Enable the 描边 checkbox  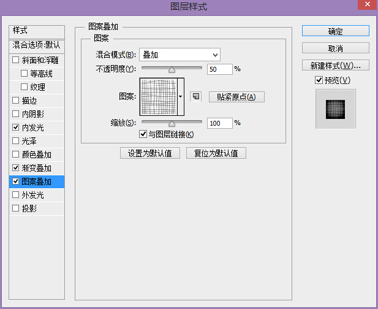tap(16, 101)
